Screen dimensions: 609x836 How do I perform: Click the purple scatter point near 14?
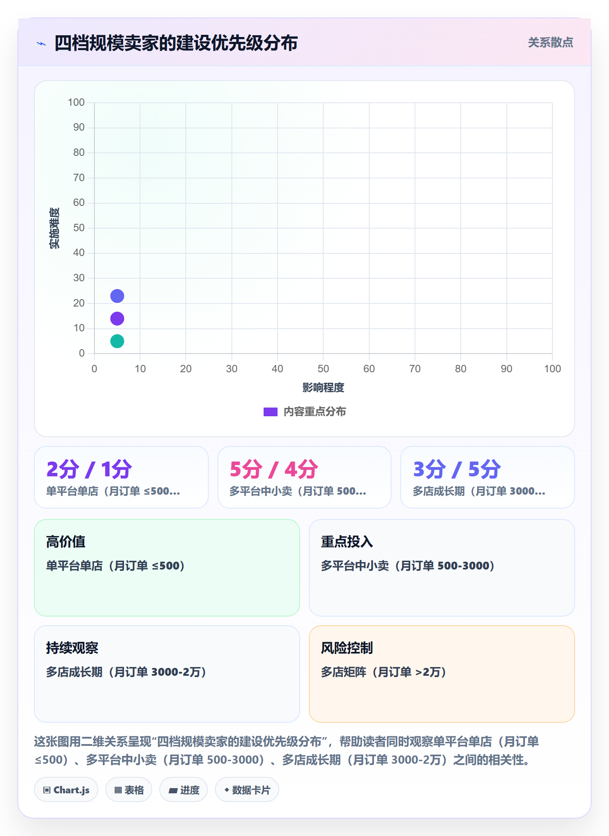(117, 319)
